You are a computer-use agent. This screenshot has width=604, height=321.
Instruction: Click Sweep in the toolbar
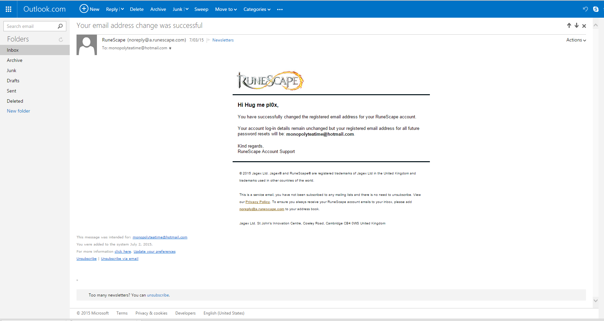[201, 9]
